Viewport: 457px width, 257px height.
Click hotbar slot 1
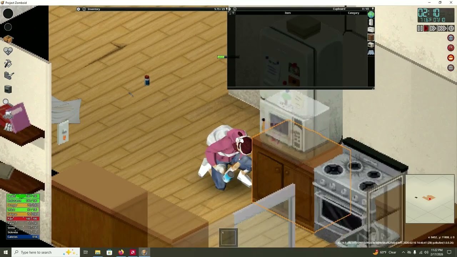(x=228, y=237)
